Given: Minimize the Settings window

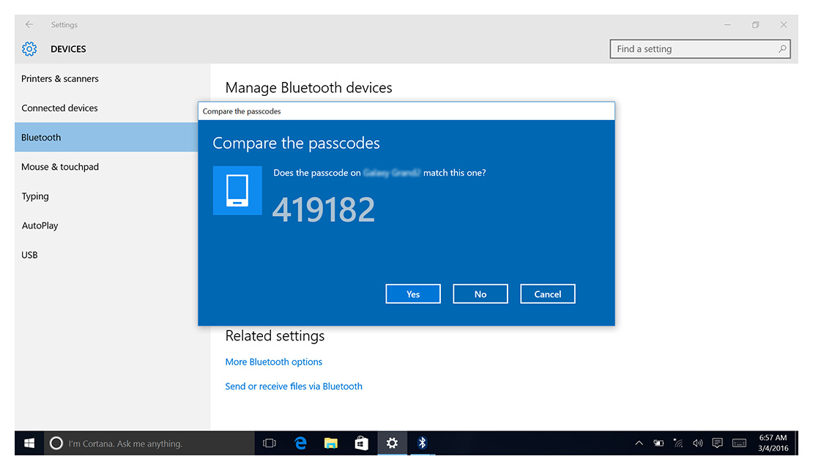Looking at the screenshot, I should [x=727, y=24].
